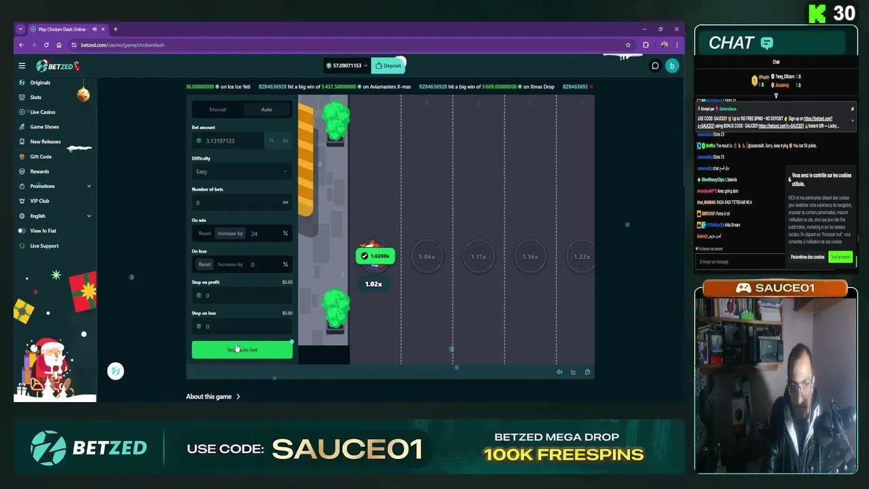Expand the English language selector

point(89,216)
